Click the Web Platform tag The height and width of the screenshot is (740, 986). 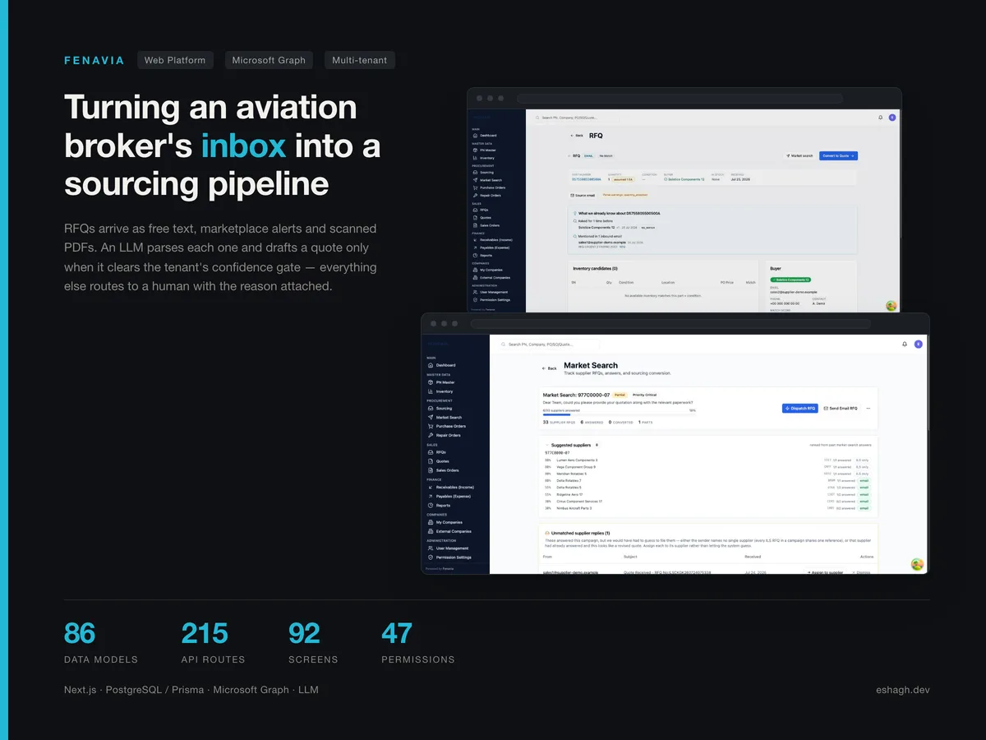pos(175,60)
